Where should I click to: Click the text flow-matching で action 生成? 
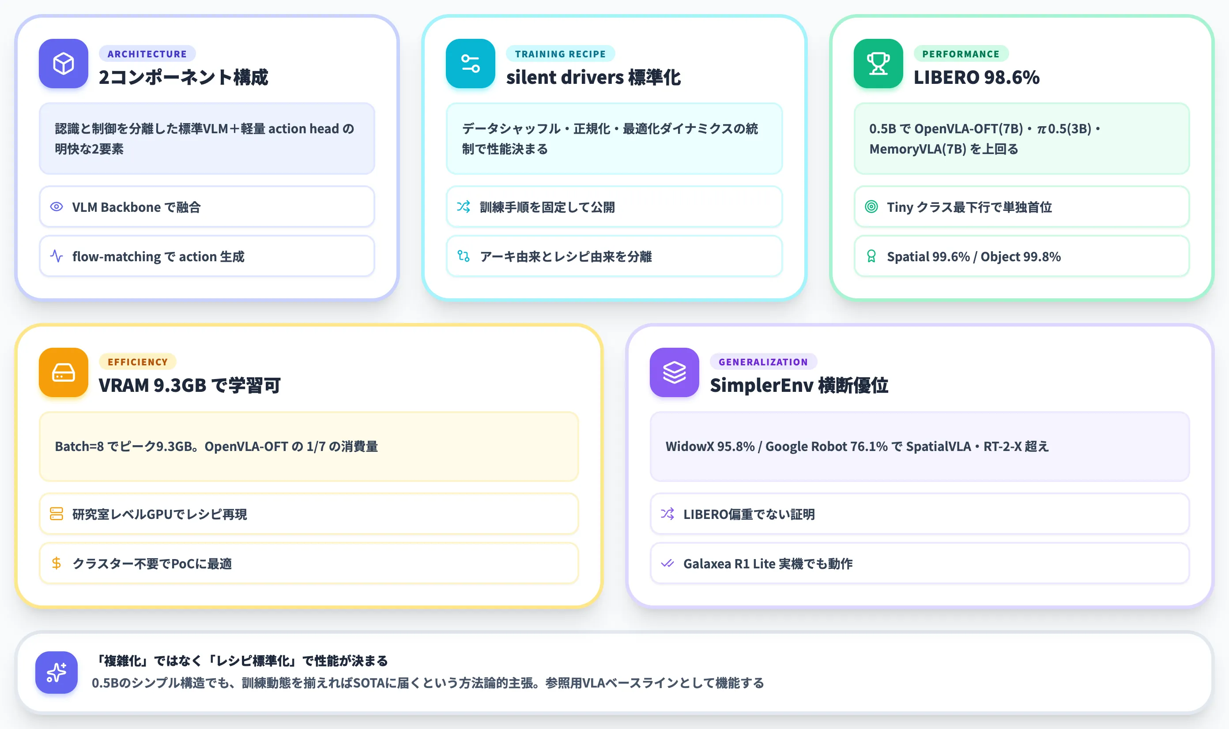pos(158,256)
